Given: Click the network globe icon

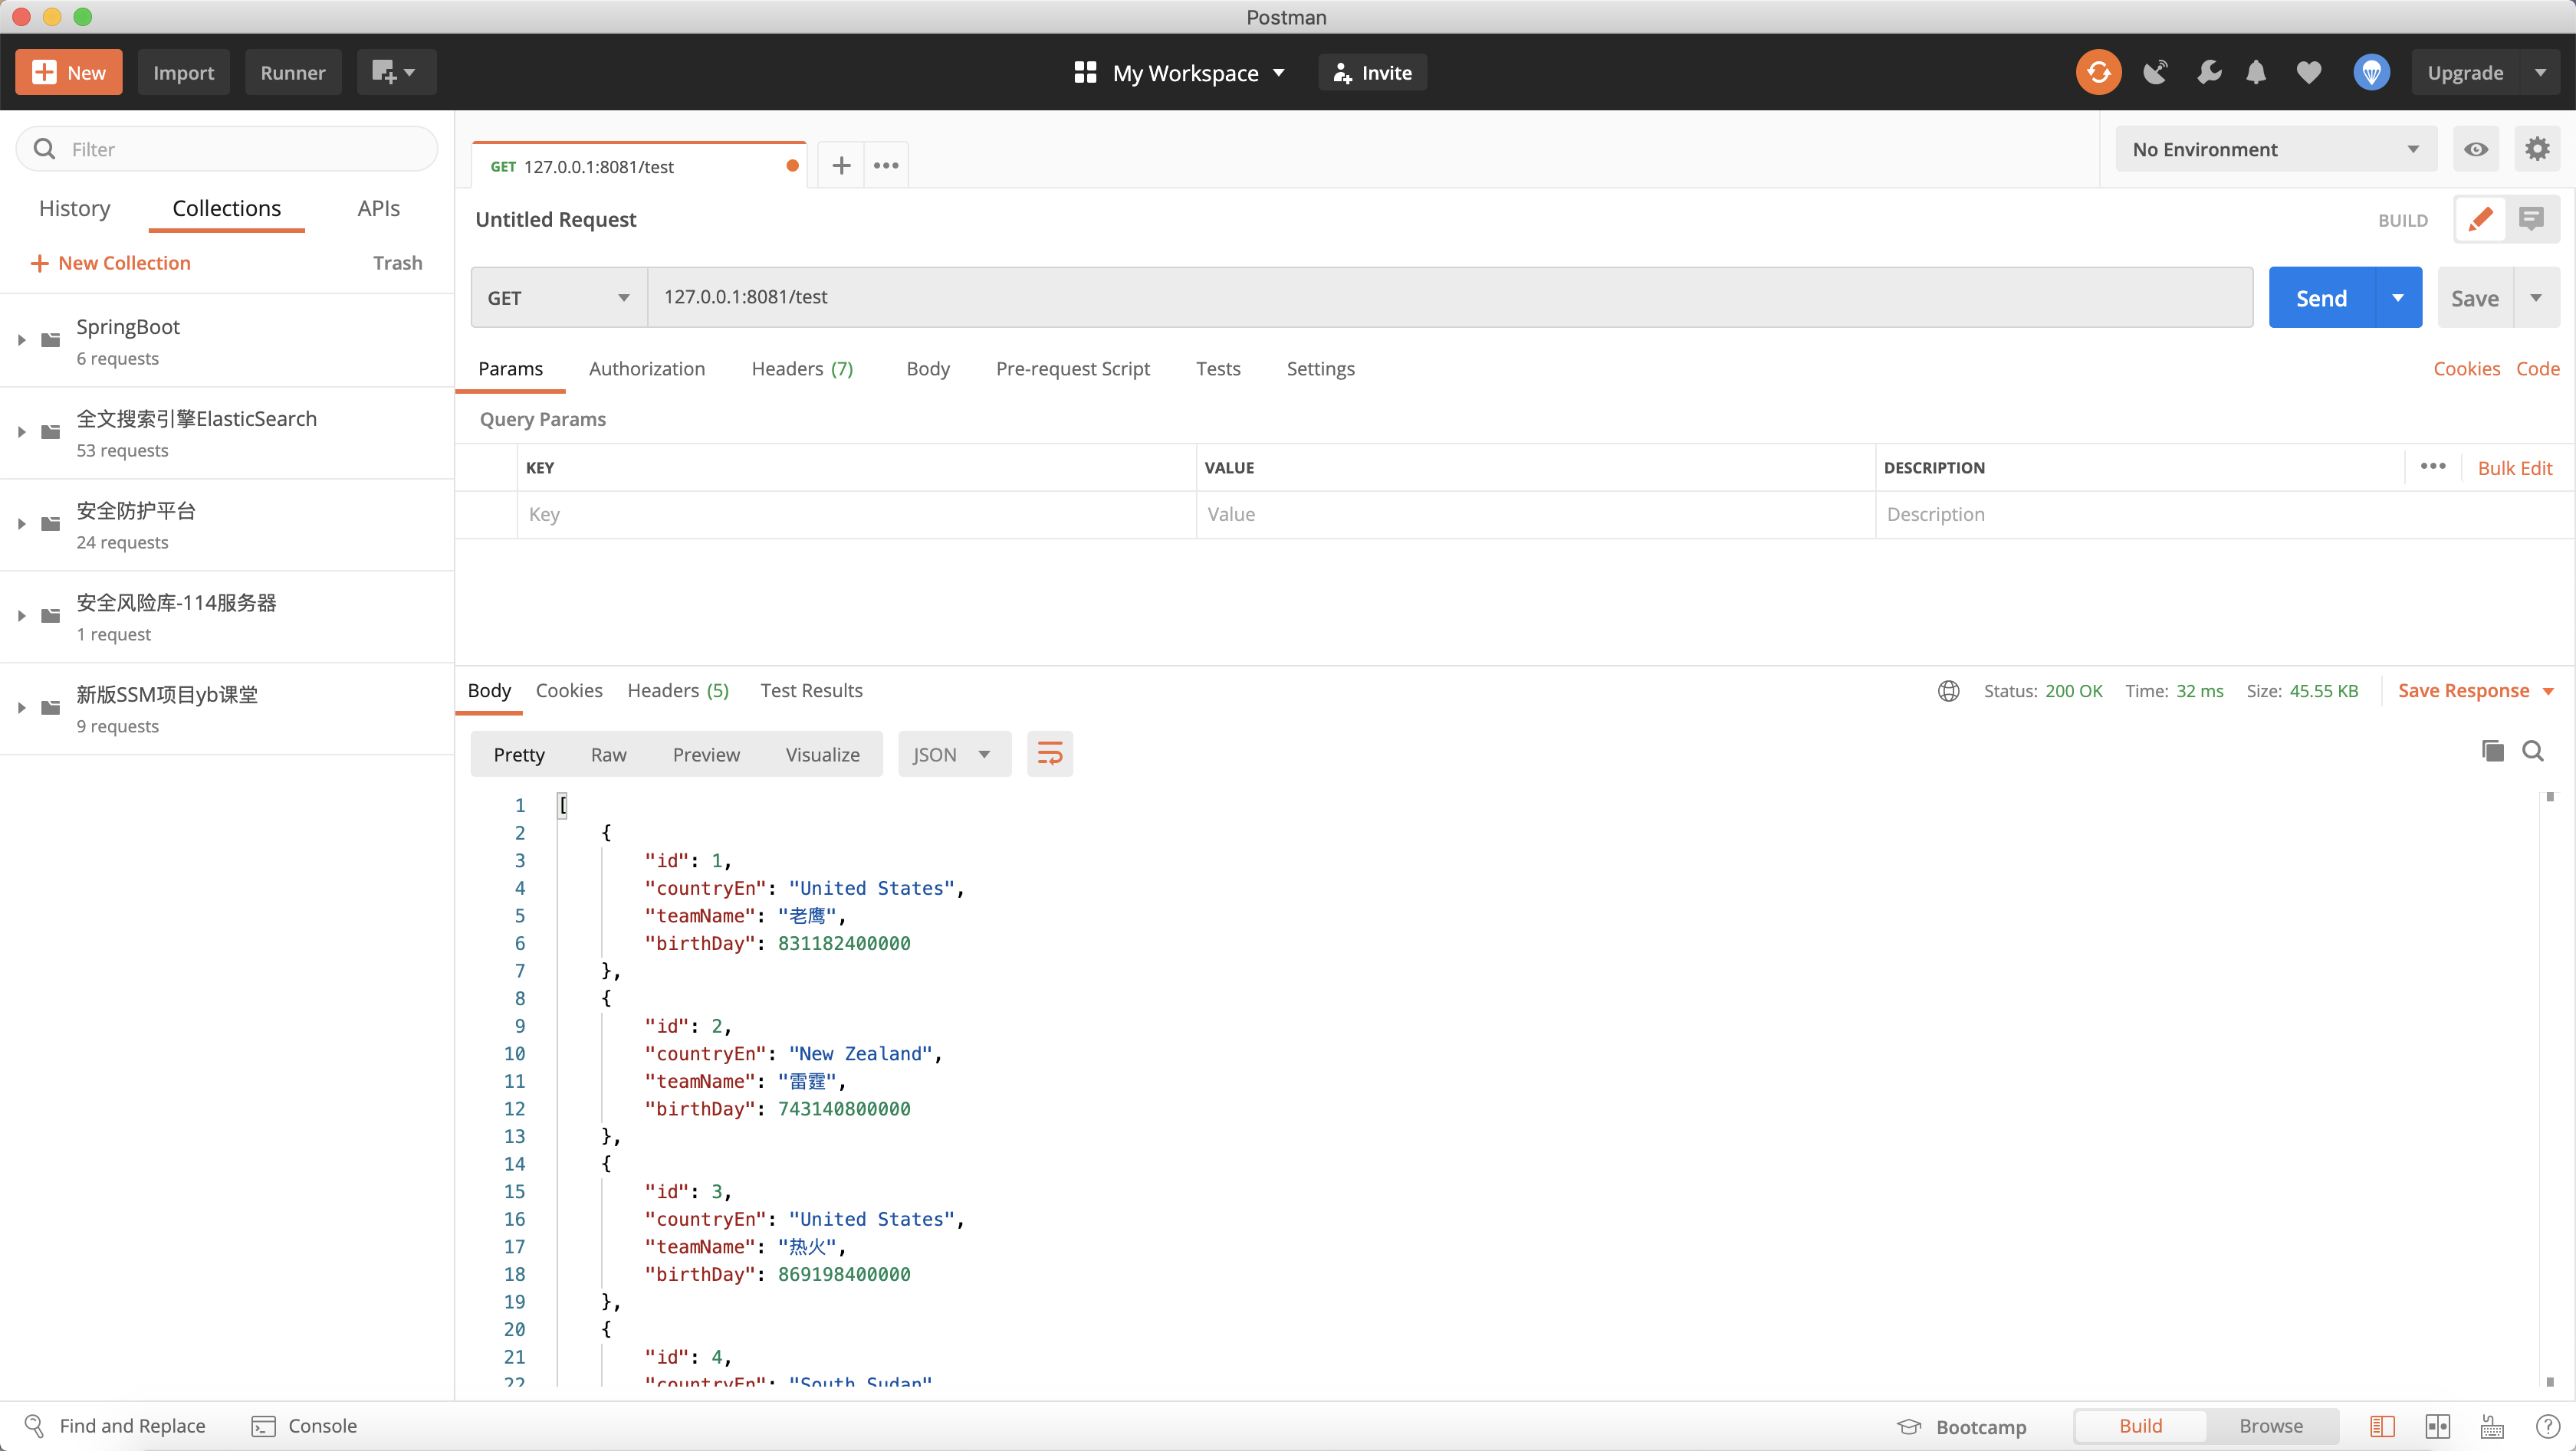Looking at the screenshot, I should click(1948, 690).
